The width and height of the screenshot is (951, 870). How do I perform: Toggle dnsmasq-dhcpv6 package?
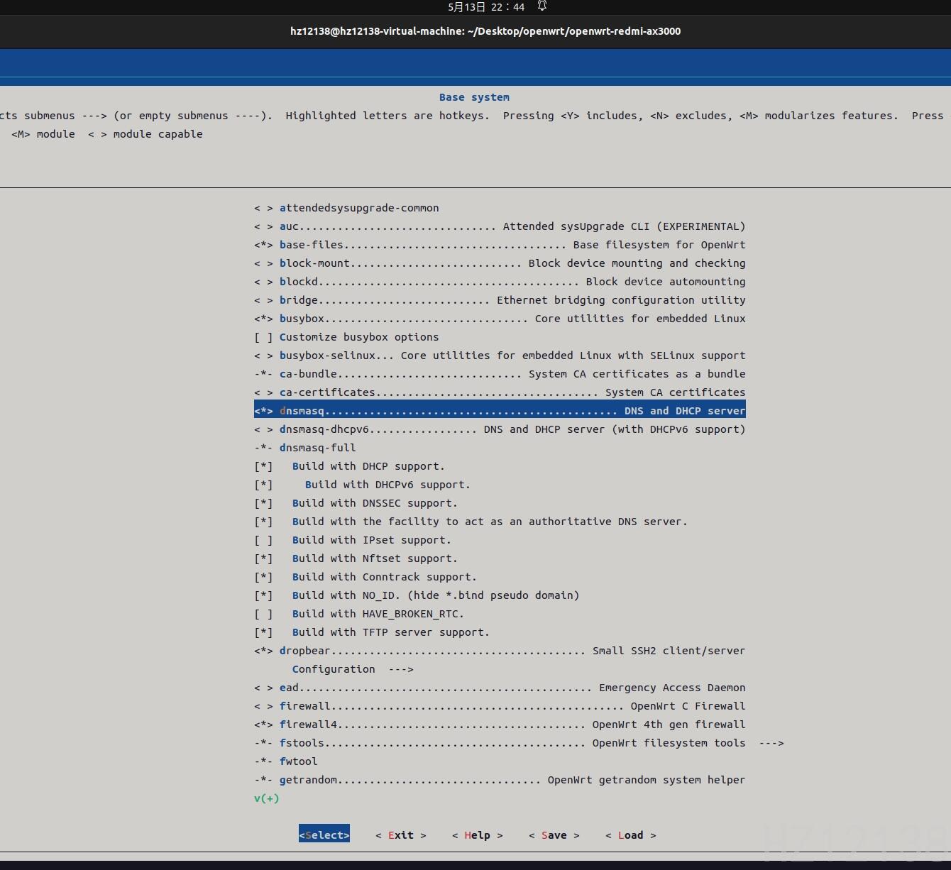click(x=500, y=429)
